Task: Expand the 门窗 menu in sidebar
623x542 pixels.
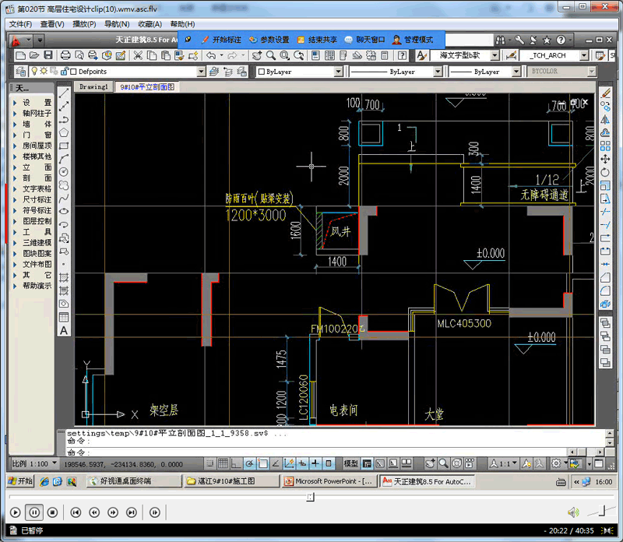Action: (37, 135)
